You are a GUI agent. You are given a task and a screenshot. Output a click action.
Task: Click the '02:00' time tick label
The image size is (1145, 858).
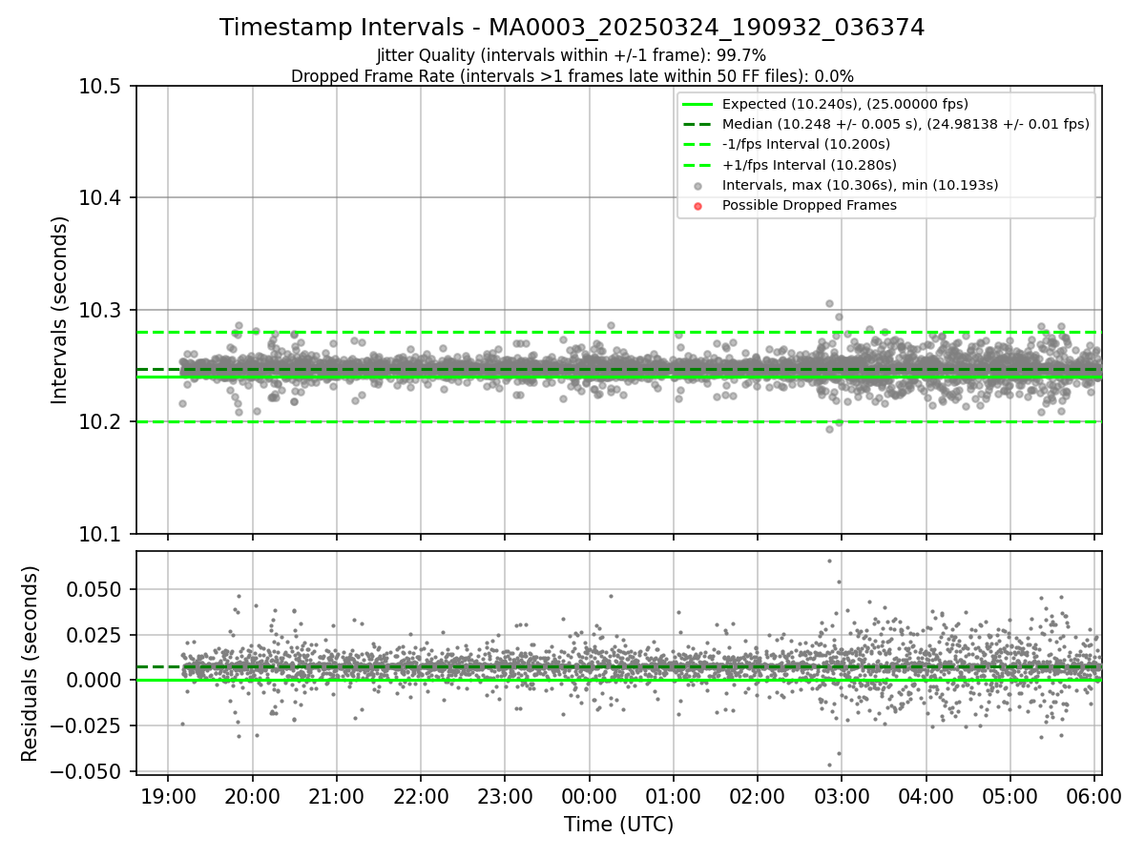click(758, 797)
